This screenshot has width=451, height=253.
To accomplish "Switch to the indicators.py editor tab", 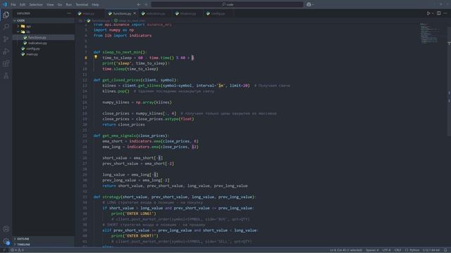I will click(x=156, y=13).
